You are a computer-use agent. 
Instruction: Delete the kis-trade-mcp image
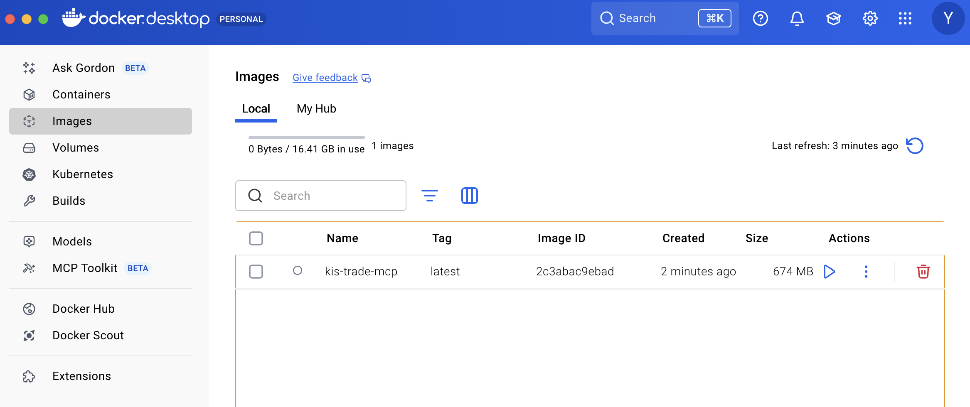click(923, 272)
